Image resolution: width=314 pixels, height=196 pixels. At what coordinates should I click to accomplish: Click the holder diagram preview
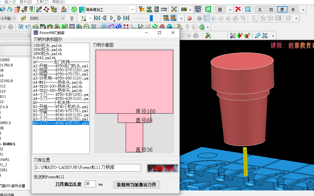134,101
